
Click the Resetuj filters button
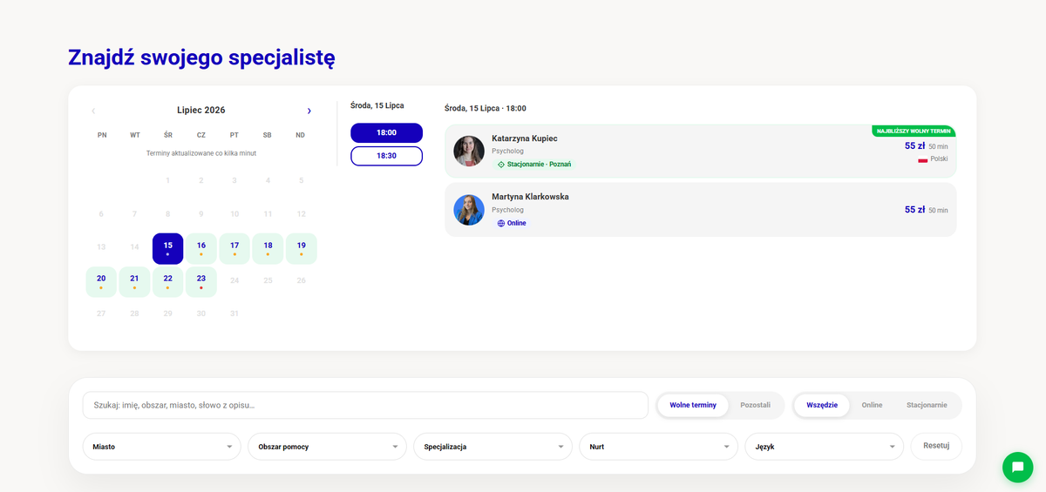click(936, 446)
